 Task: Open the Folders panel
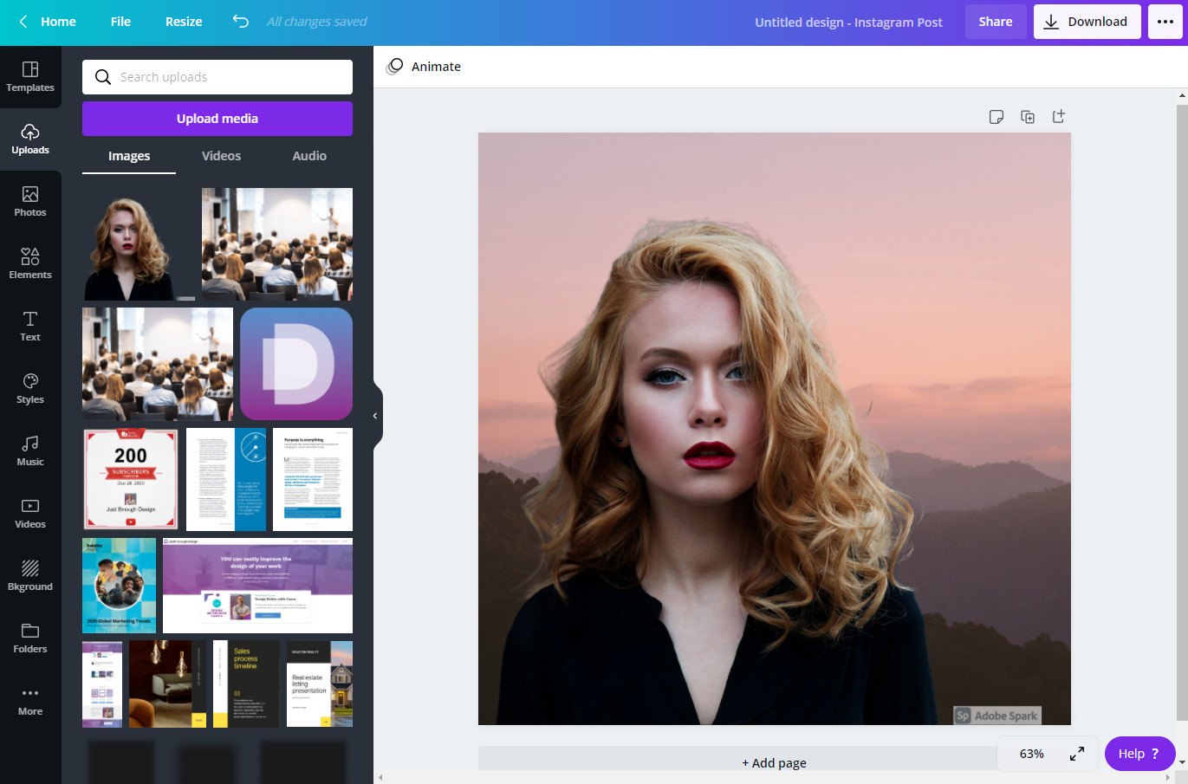pyautogui.click(x=30, y=638)
